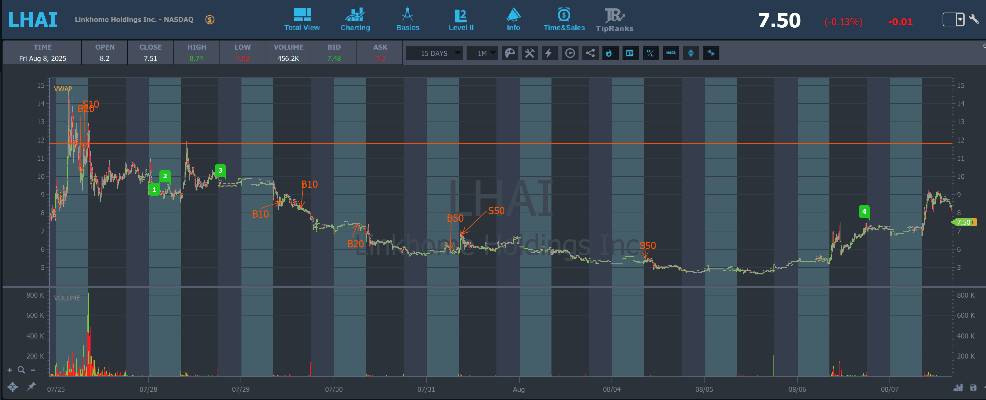Click the wrench settings icon at top right
Viewport: 986px width, 400px height.
974,19
